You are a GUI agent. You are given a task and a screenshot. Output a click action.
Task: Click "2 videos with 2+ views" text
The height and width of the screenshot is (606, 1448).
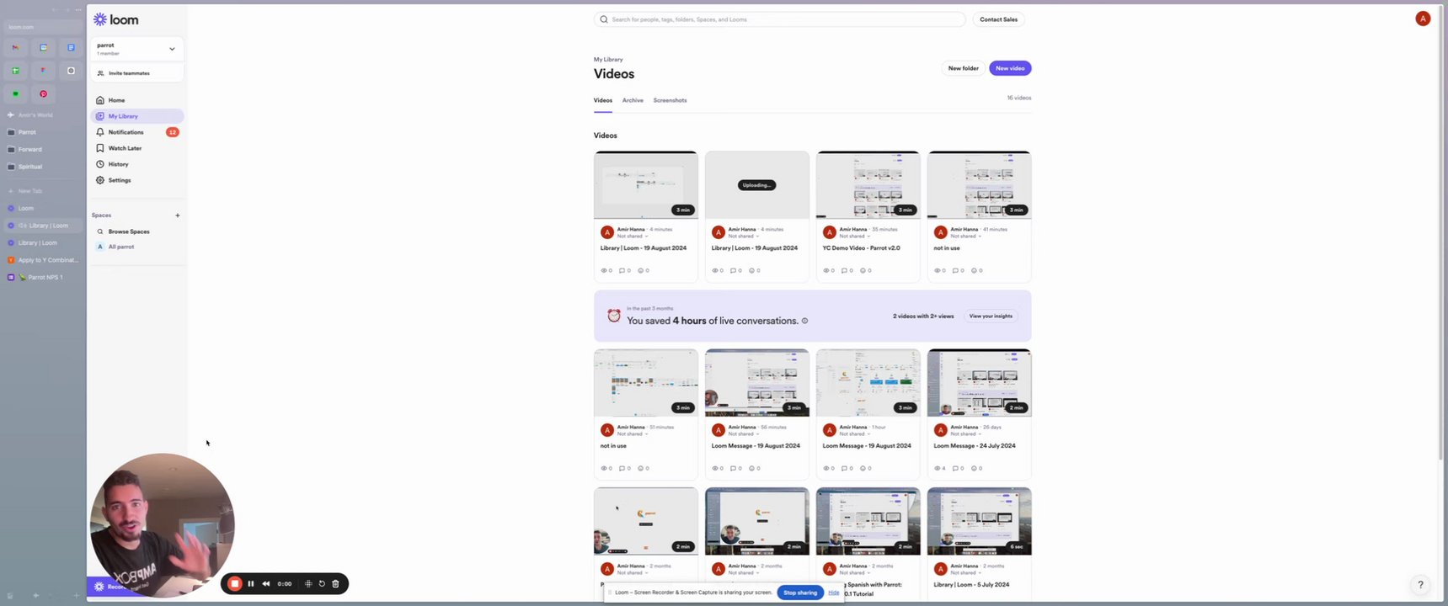(x=923, y=316)
